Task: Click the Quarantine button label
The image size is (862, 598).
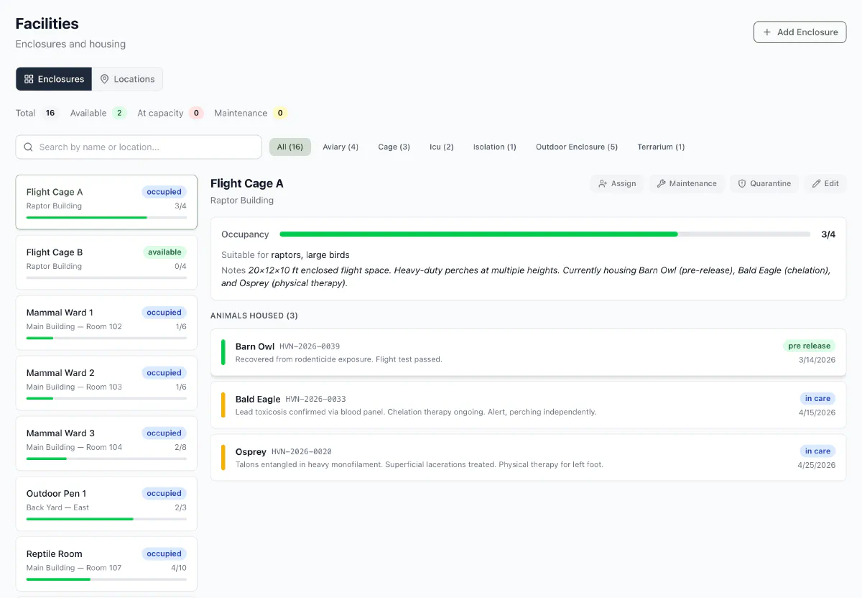Action: [771, 183]
